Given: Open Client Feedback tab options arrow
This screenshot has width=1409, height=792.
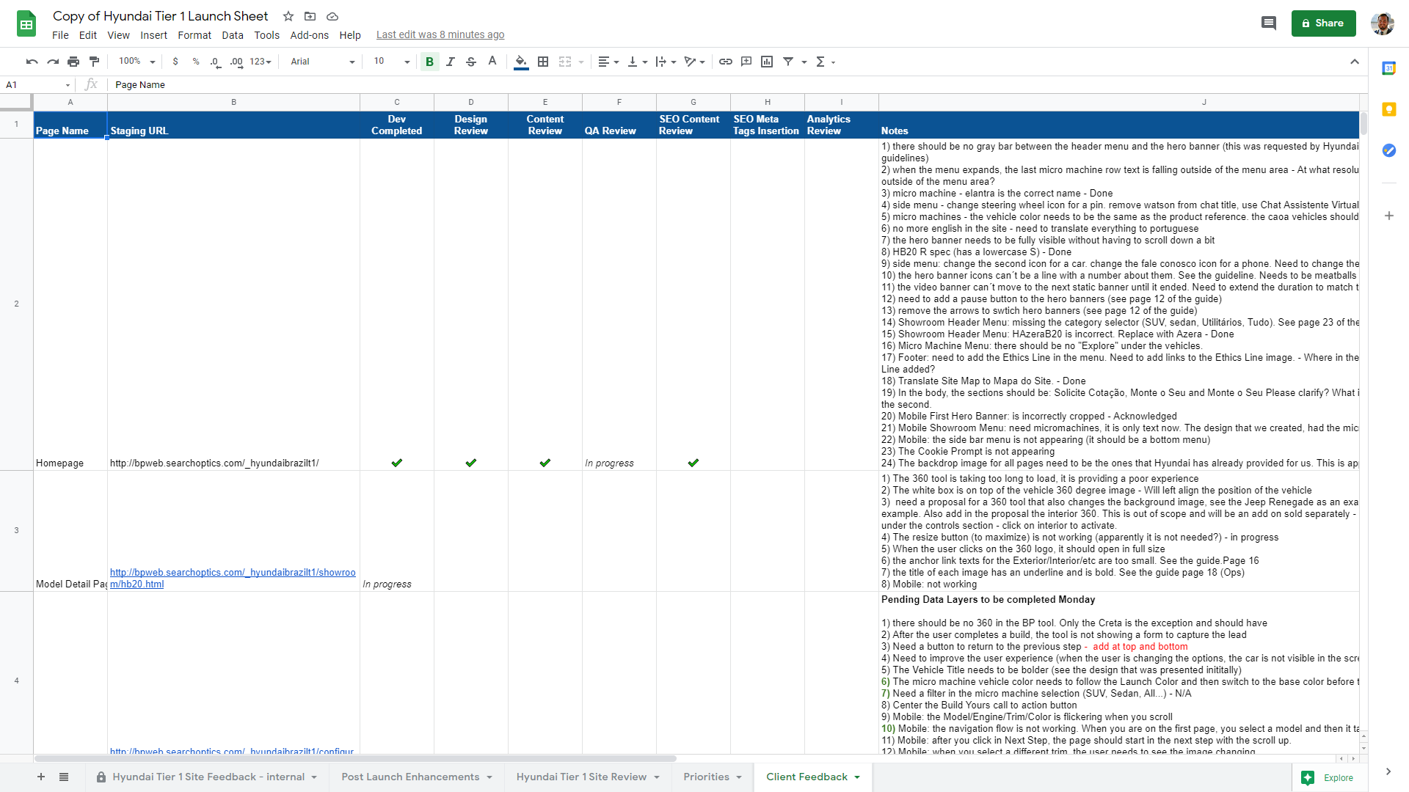Looking at the screenshot, I should pyautogui.click(x=856, y=777).
